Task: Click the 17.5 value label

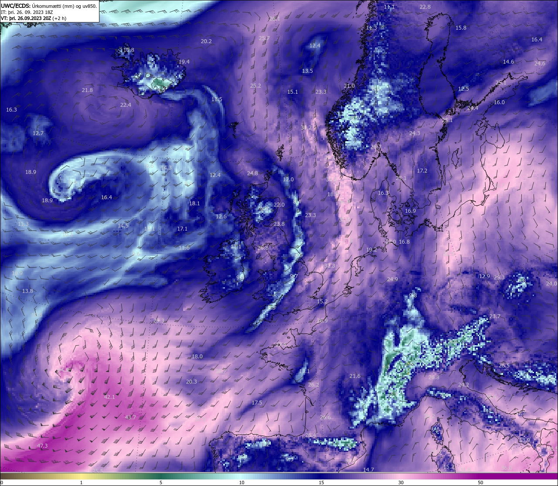Action: coord(257,402)
